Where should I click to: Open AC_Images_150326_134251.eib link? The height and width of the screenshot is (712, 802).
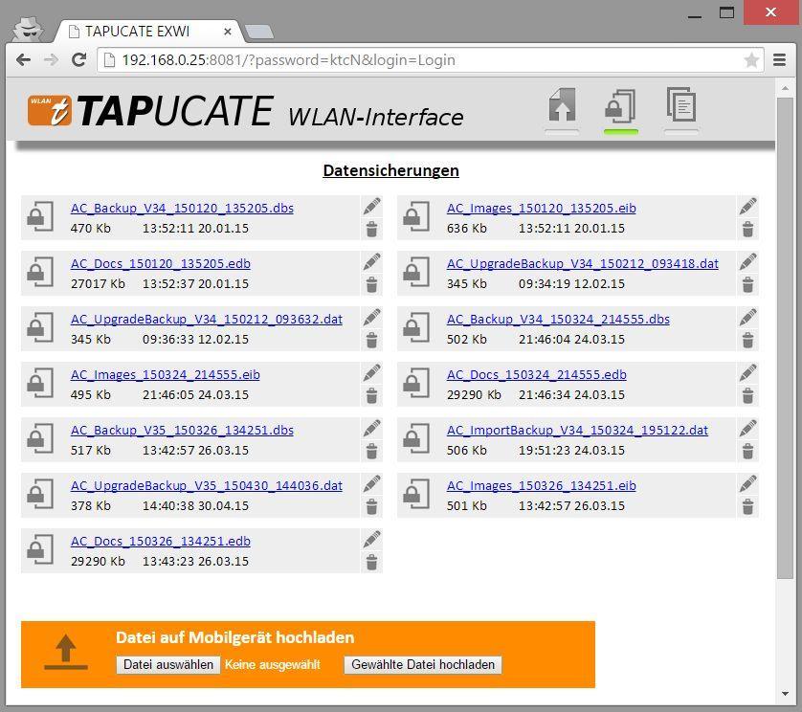(x=541, y=486)
